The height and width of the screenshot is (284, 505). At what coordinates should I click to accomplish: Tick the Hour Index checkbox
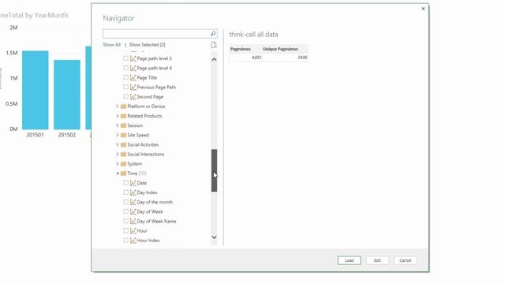pyautogui.click(x=126, y=240)
